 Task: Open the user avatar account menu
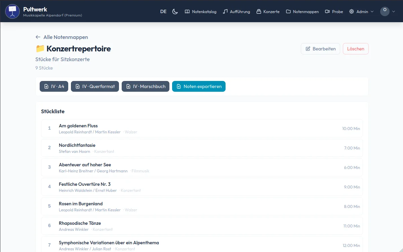[385, 11]
